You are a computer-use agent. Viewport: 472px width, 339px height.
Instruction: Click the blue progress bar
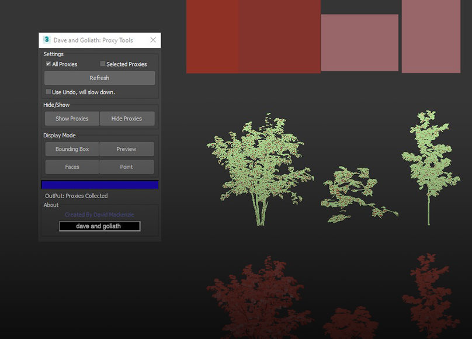[x=100, y=185]
